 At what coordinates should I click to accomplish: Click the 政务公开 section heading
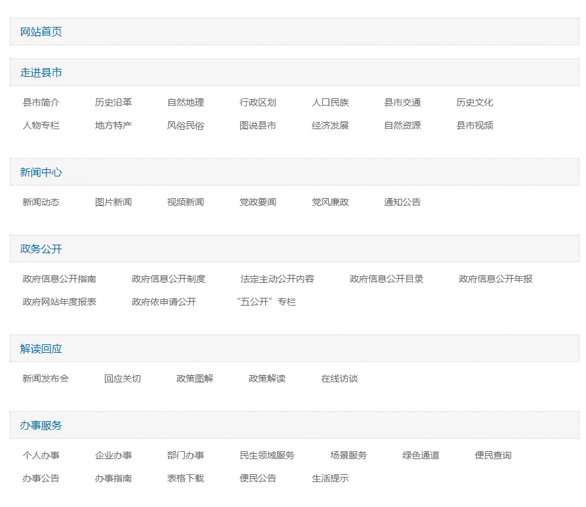click(41, 249)
